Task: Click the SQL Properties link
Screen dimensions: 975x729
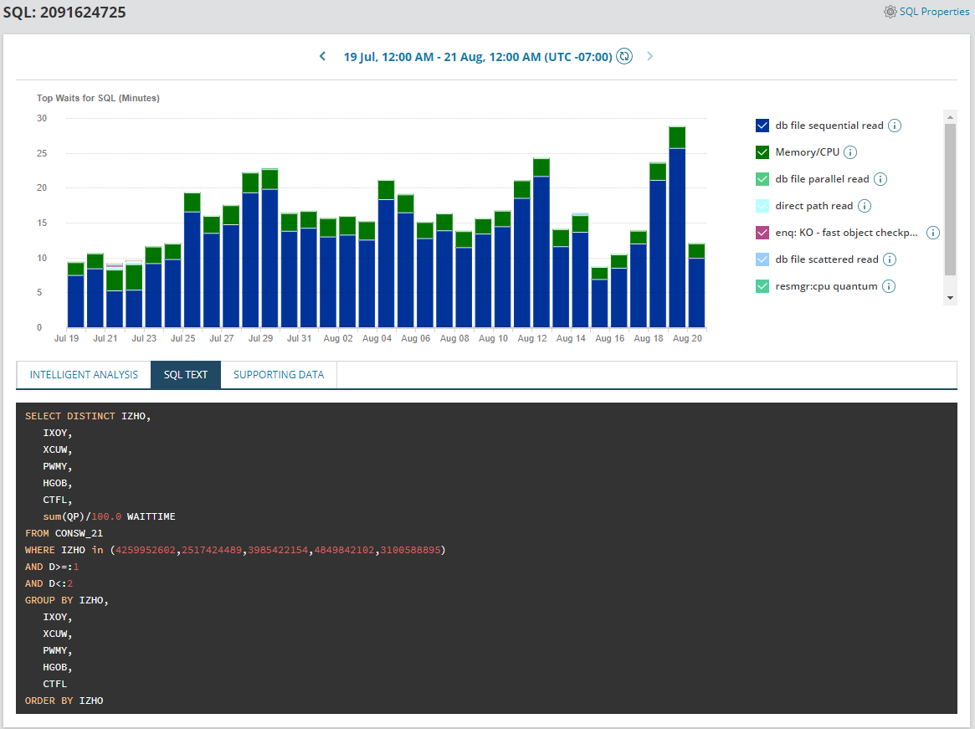Action: click(934, 12)
